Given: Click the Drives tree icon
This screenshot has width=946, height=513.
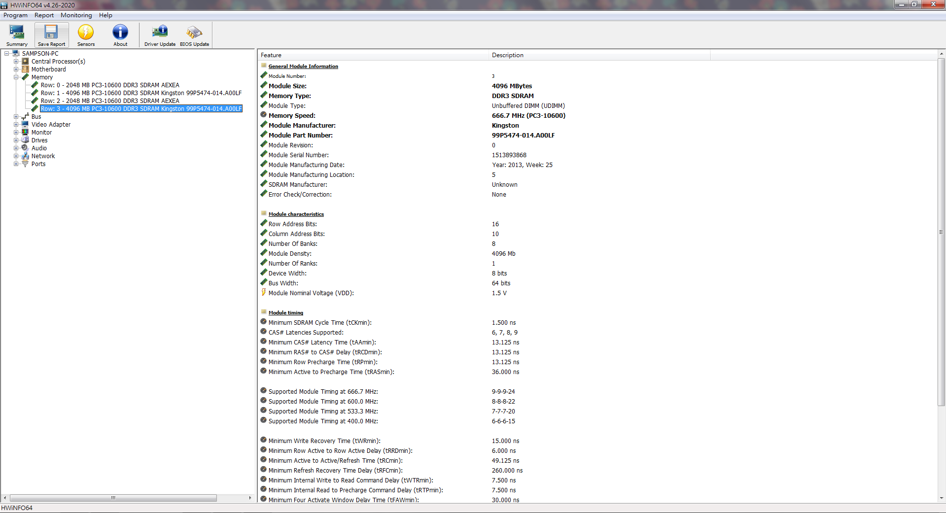Looking at the screenshot, I should pos(25,140).
